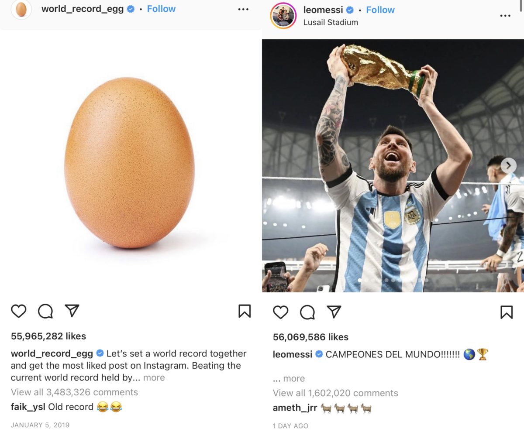524x432 pixels.
Task: Bookmark the world_record_egg post
Action: coord(245,311)
